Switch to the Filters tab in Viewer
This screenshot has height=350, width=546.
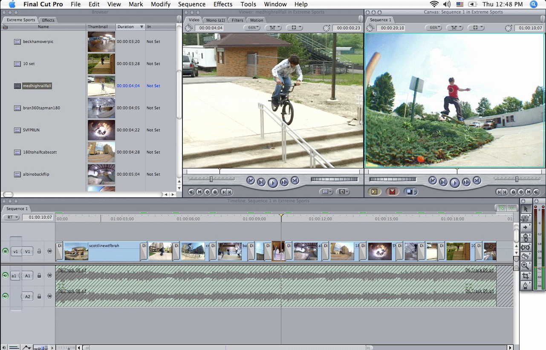pos(237,20)
